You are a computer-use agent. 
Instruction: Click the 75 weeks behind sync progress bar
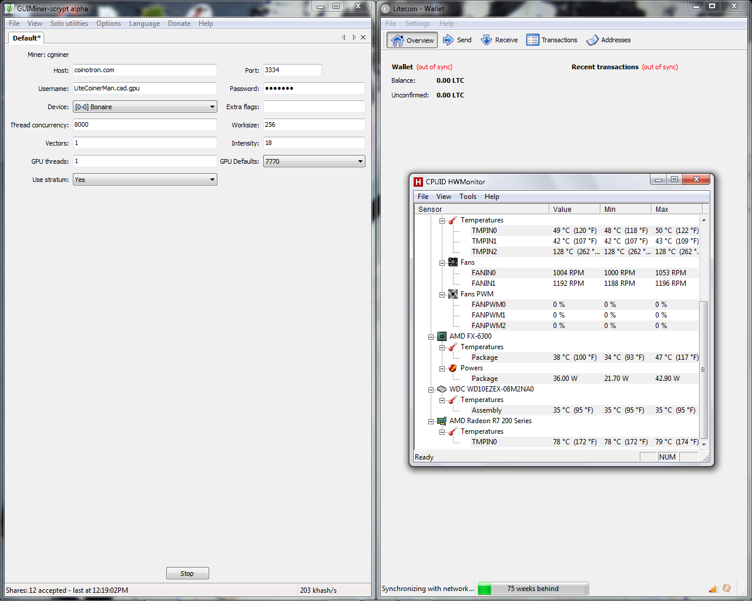click(533, 589)
